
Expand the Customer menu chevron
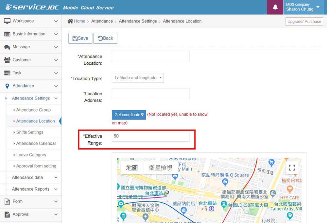[x=56, y=60]
